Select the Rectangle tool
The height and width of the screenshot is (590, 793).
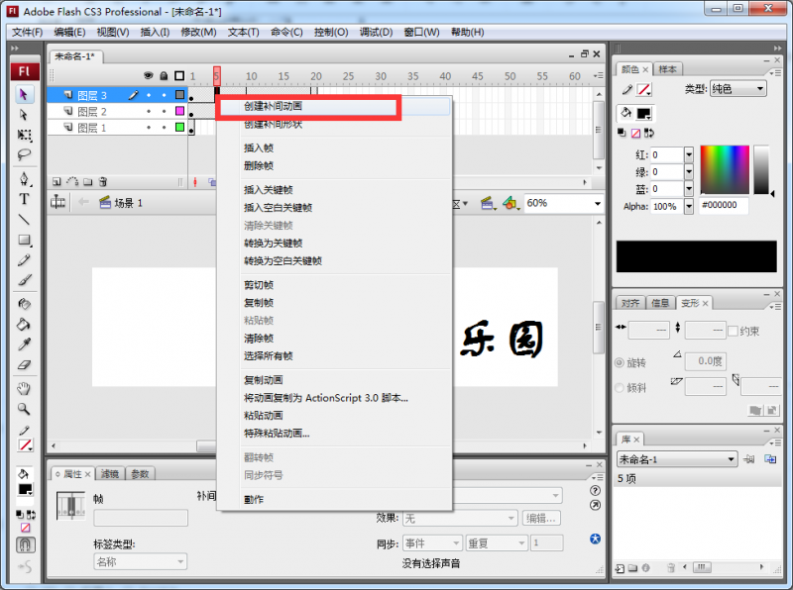click(x=24, y=240)
